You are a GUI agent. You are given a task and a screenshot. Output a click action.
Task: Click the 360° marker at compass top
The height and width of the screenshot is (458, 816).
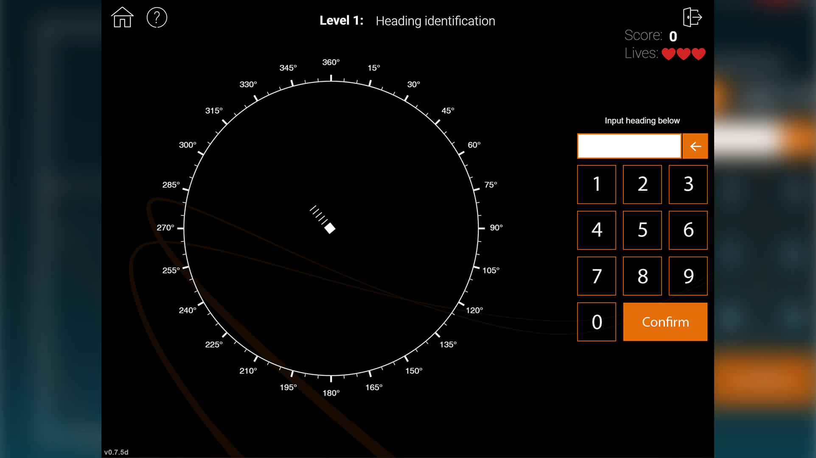tap(331, 62)
